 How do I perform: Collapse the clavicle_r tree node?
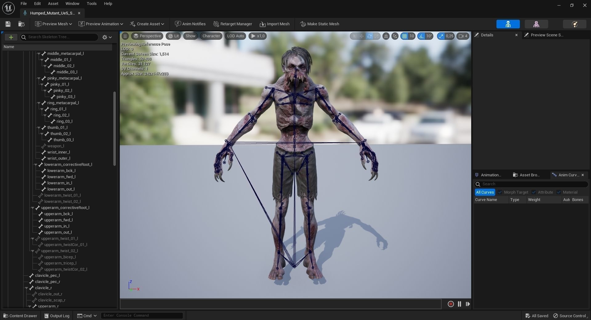(26, 288)
